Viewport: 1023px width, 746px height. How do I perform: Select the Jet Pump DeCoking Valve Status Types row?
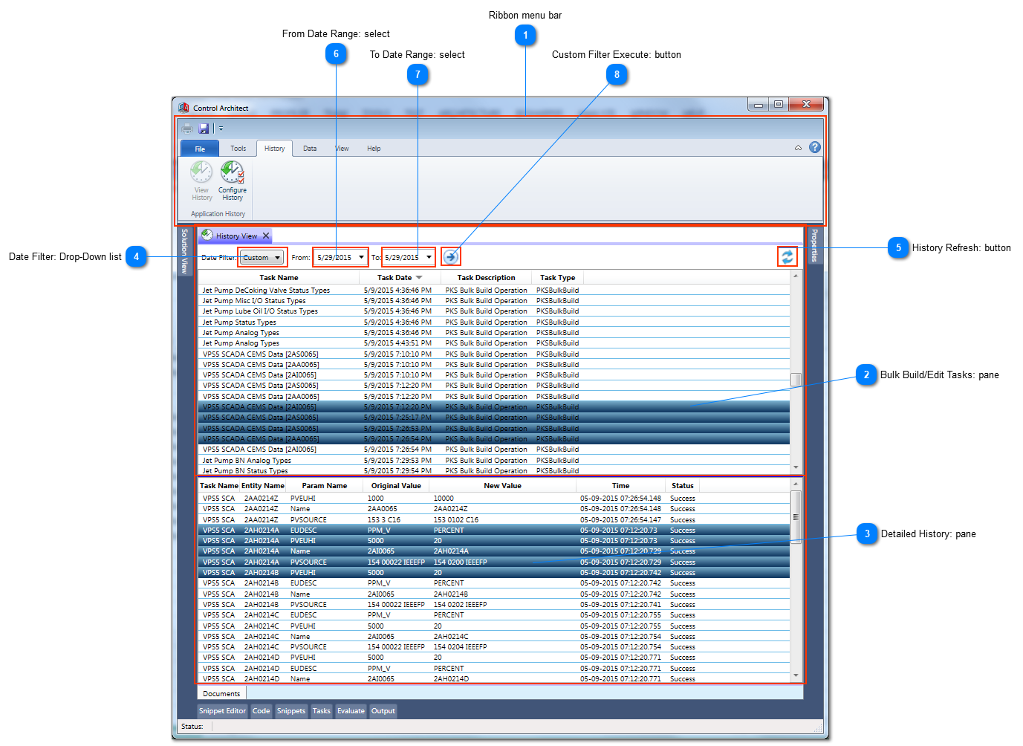click(x=494, y=291)
